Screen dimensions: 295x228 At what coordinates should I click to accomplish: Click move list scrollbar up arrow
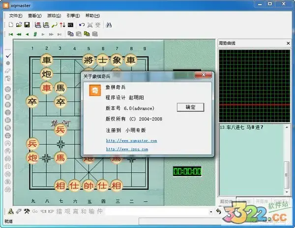(x=287, y=127)
